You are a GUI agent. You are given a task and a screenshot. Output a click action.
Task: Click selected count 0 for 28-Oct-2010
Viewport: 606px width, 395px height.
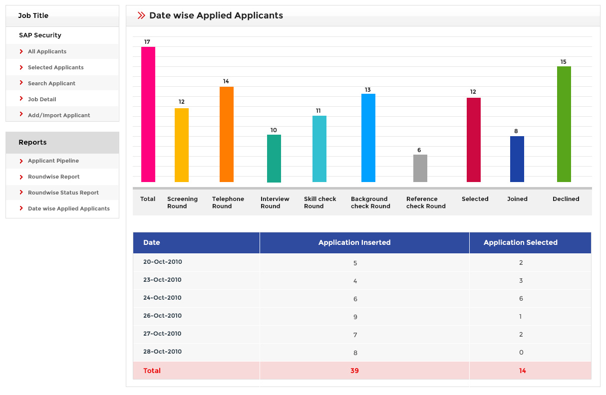click(521, 353)
